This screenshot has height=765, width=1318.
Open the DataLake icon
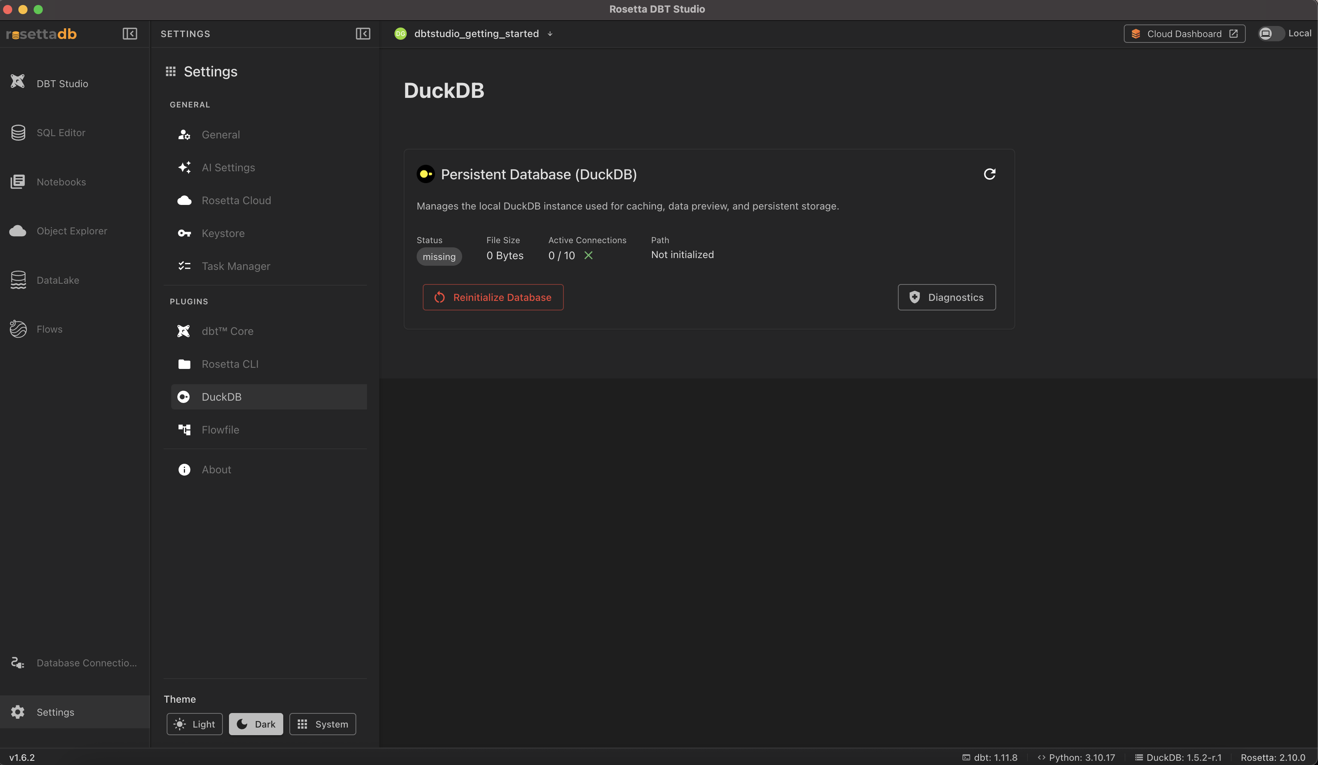(x=18, y=279)
